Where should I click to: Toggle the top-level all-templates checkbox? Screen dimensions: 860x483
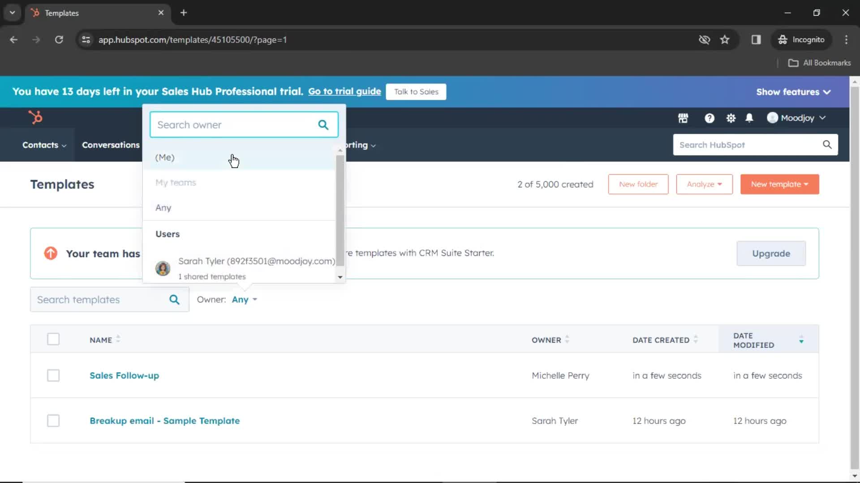click(x=53, y=340)
